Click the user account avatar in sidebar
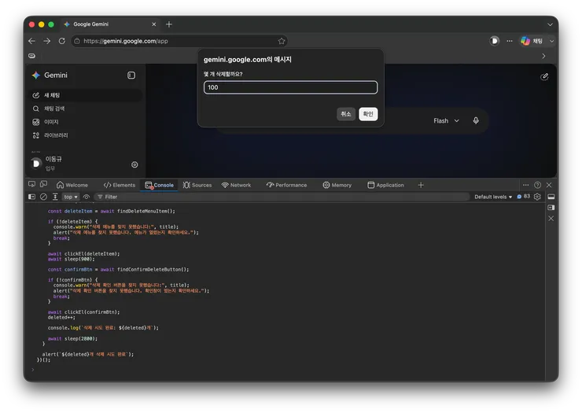Screen dimensions: 582x413 pyautogui.click(x=36, y=164)
